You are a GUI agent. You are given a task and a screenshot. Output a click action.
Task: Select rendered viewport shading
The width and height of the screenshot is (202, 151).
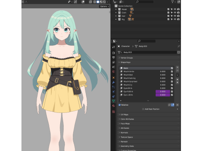pyautogui.click(x=104, y=2)
